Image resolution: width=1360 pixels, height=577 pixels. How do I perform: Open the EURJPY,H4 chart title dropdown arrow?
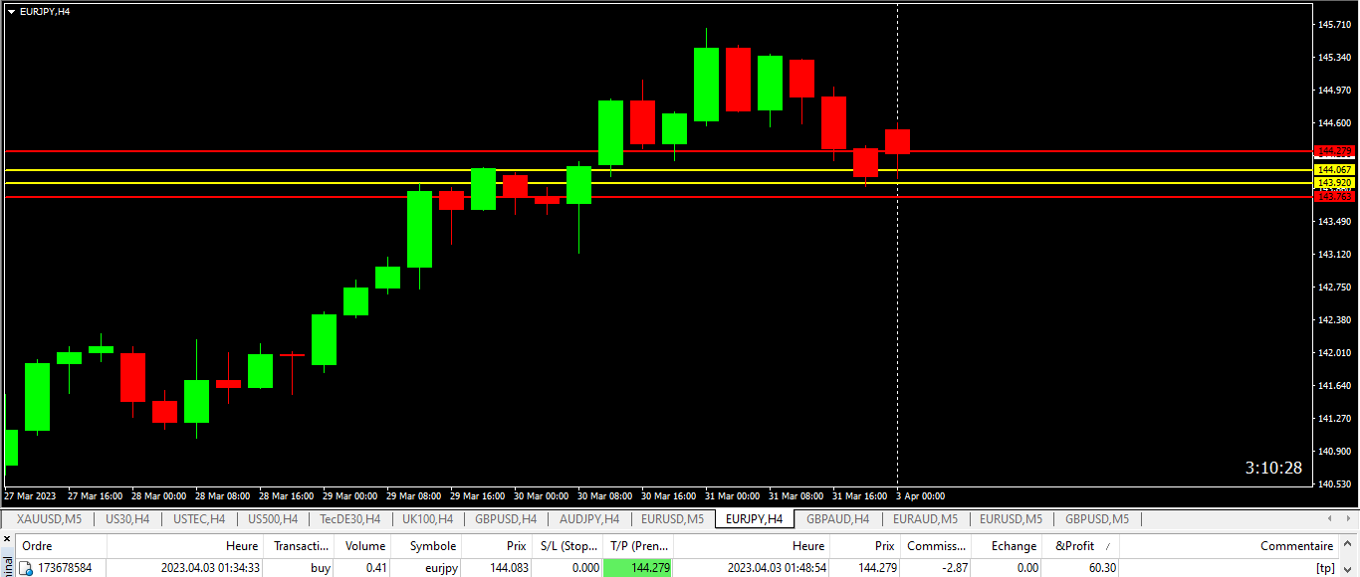pos(11,11)
